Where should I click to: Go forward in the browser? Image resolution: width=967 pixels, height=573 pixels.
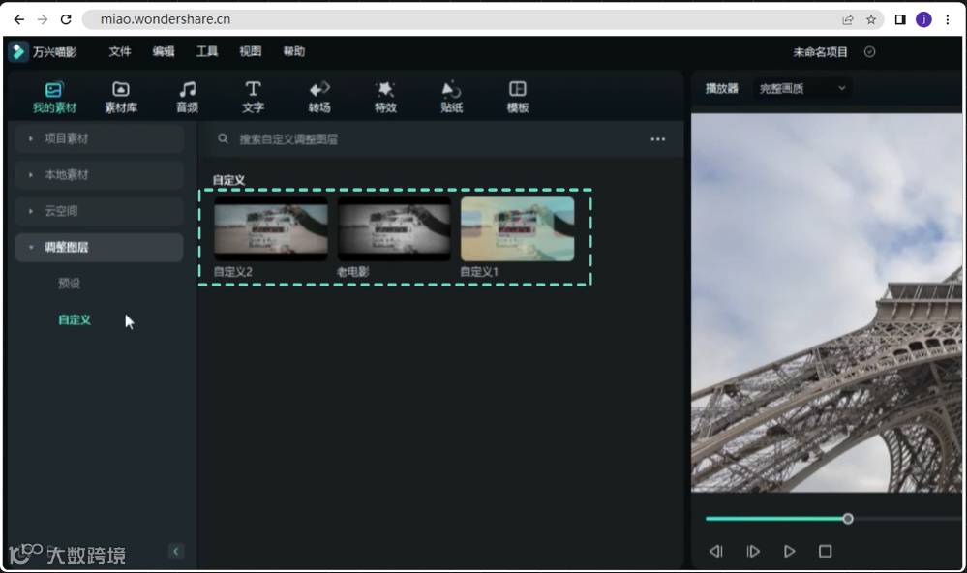(x=43, y=19)
